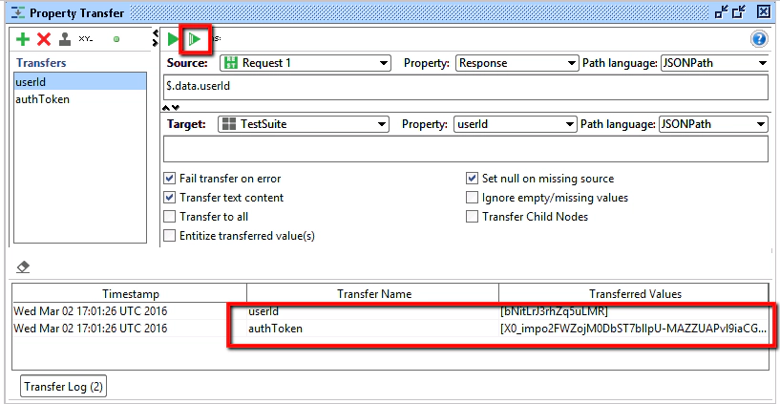Enable Entitize transferred value(s)
This screenshot has height=404, width=780.
pyautogui.click(x=170, y=236)
